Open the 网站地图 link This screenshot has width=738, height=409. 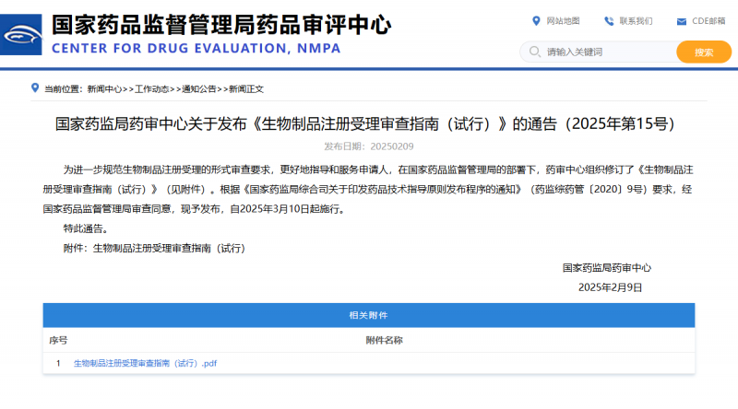[x=563, y=21]
